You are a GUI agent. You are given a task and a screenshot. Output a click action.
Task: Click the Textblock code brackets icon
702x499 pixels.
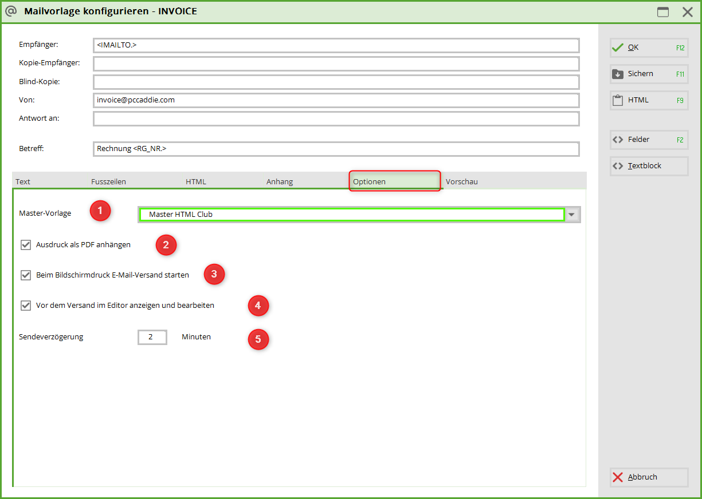click(617, 166)
